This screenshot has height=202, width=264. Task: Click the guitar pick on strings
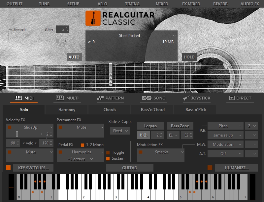pos(226,65)
